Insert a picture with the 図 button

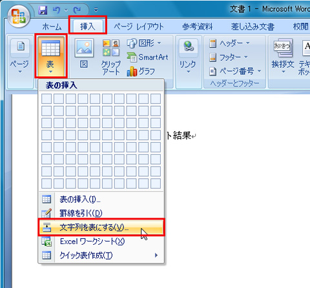[x=84, y=54]
